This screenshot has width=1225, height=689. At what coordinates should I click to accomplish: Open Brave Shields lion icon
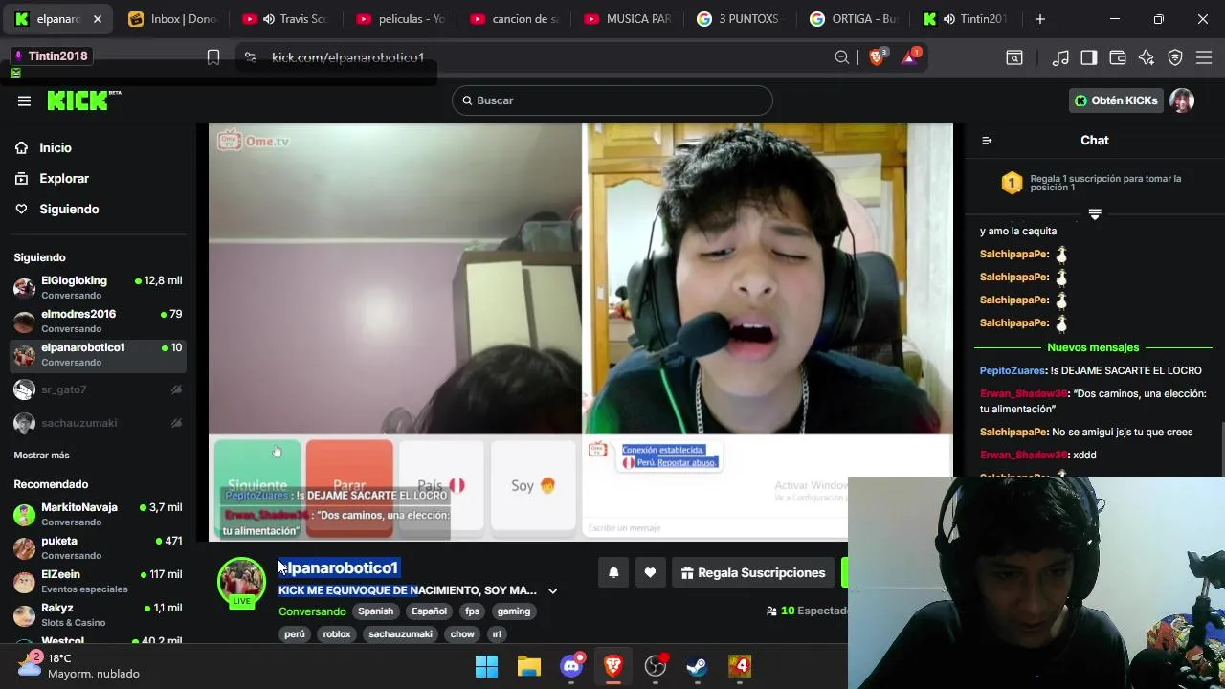click(877, 57)
